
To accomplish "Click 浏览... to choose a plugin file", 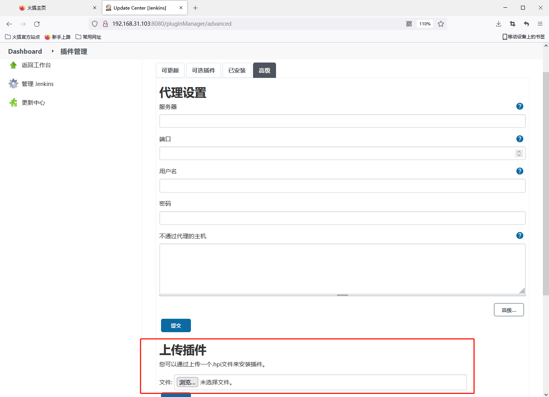I will pyautogui.click(x=187, y=382).
